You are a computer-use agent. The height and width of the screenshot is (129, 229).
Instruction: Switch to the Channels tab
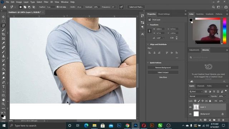click(x=200, y=86)
